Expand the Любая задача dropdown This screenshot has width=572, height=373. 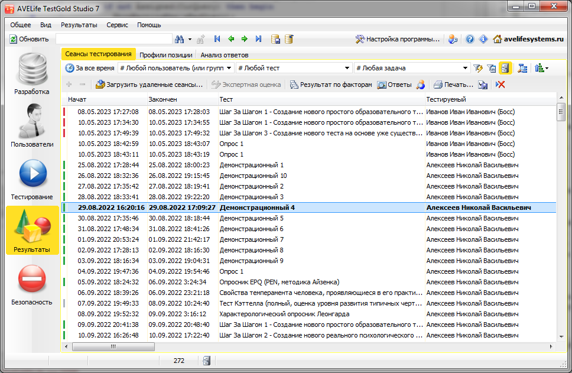tap(466, 68)
